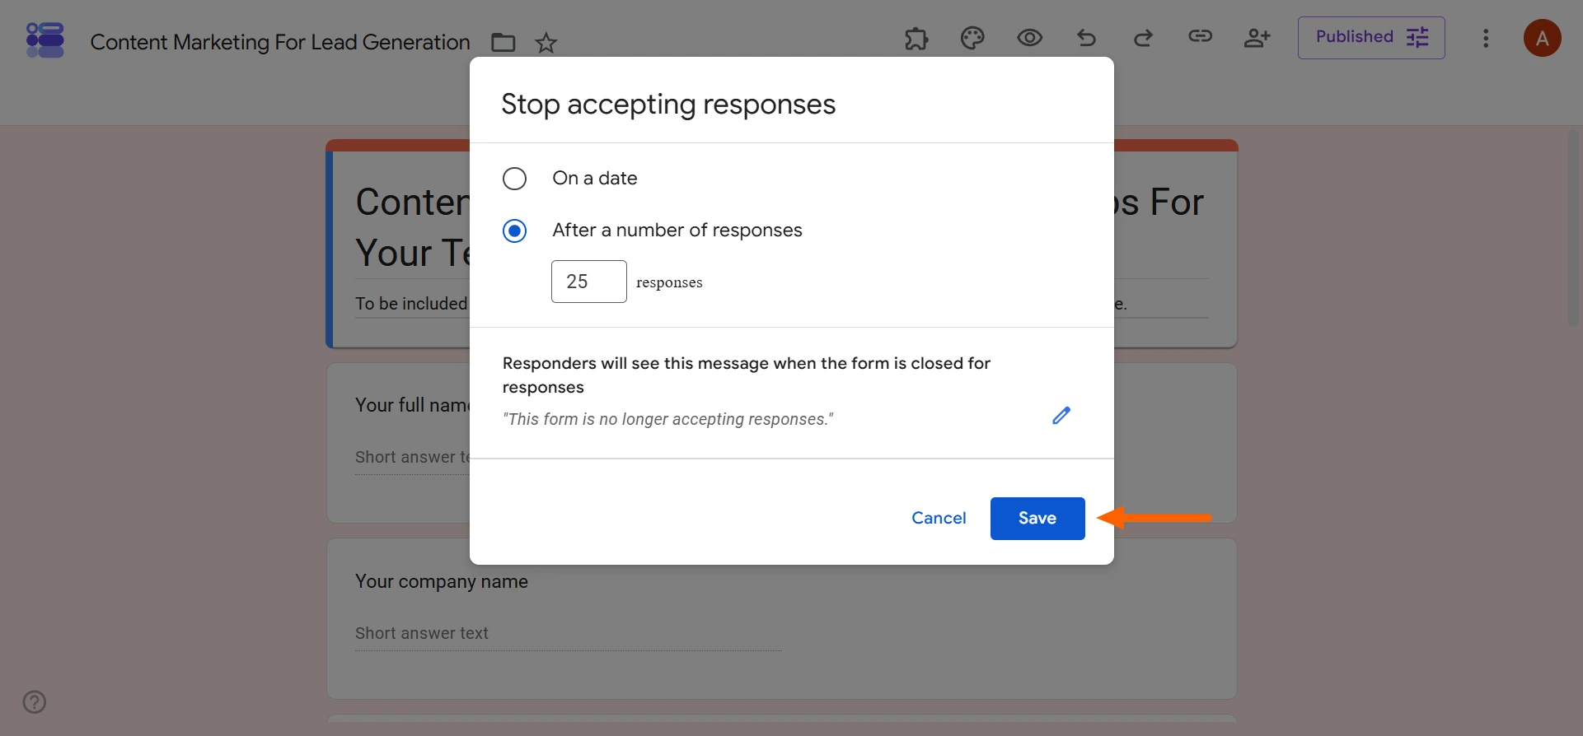Customize theme with the palette icon
1583x736 pixels.
click(972, 38)
